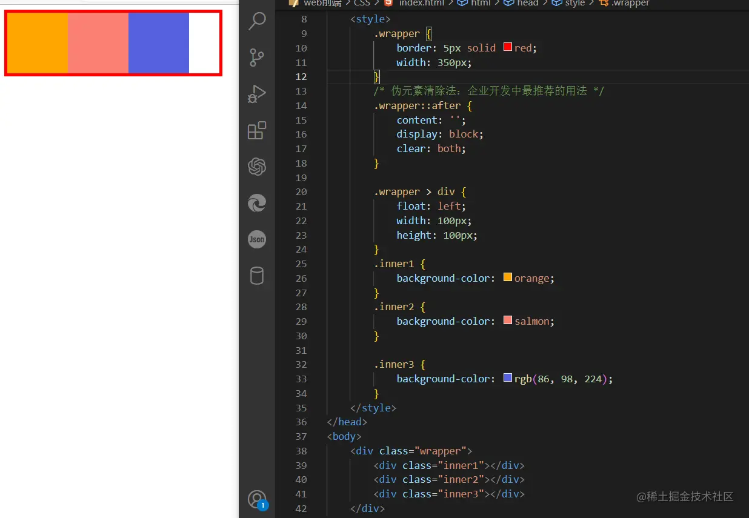The image size is (749, 518).
Task: Open the Accounts menu icon
Action: [x=257, y=500]
